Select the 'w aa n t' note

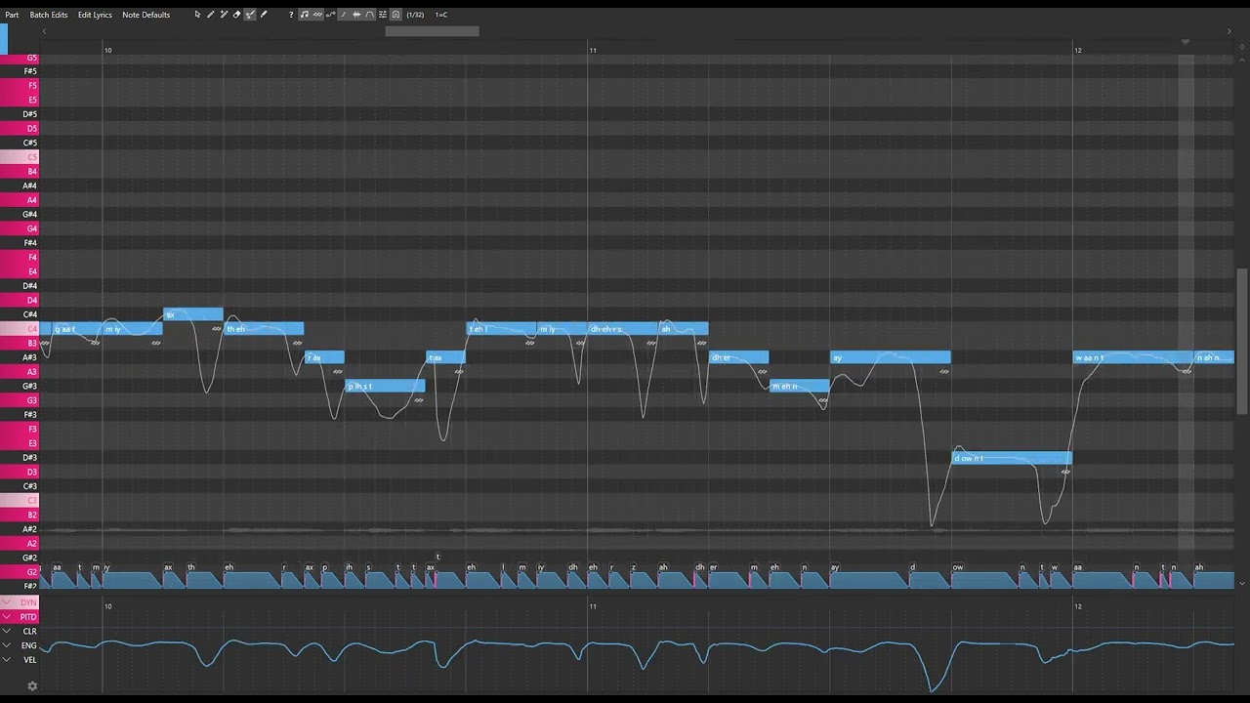(1133, 357)
